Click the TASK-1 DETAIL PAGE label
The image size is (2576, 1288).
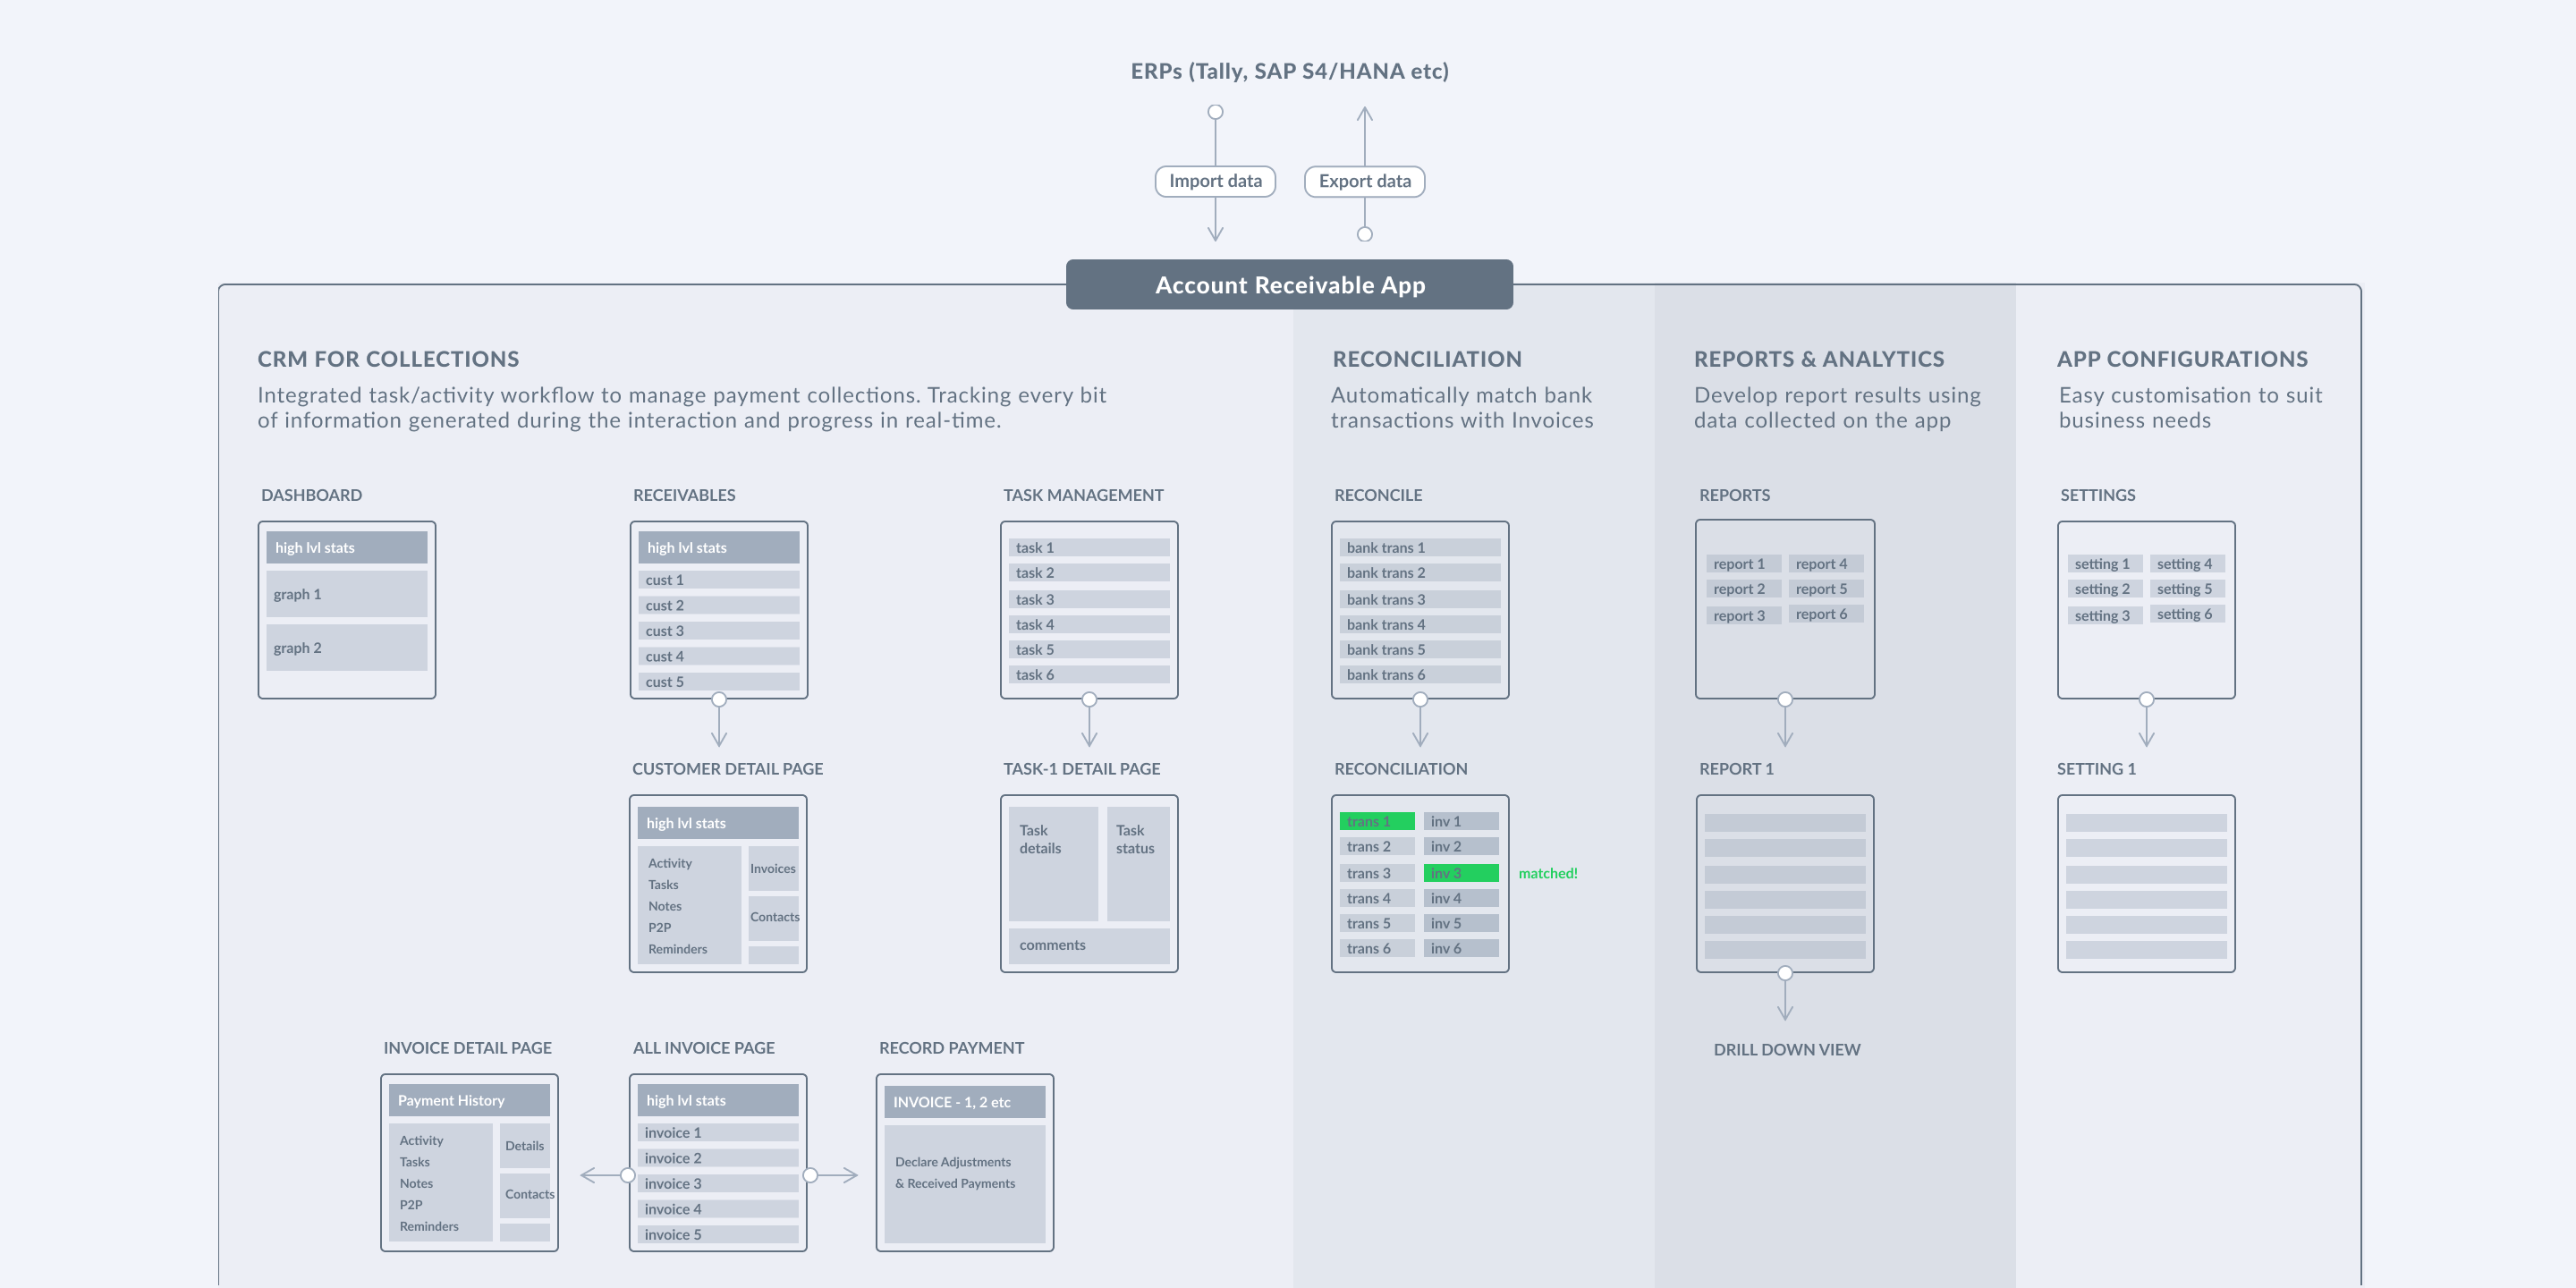[1082, 769]
